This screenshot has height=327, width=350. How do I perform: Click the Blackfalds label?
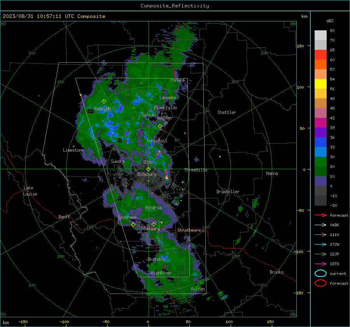pos(165,108)
